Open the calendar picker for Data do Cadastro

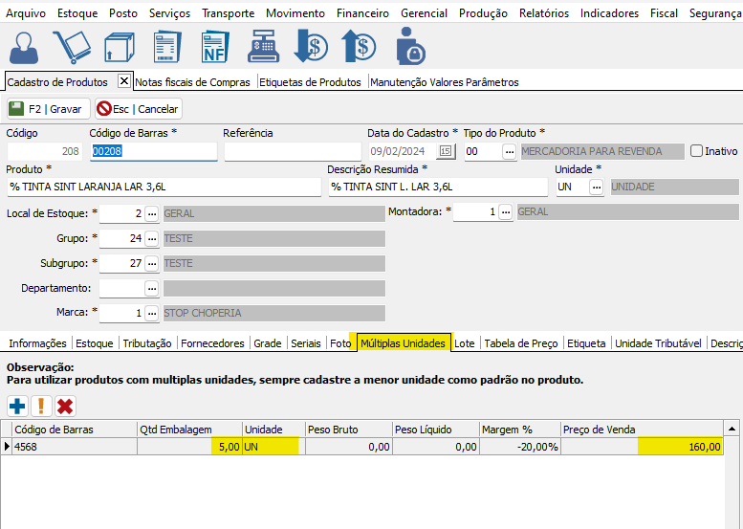tap(446, 151)
